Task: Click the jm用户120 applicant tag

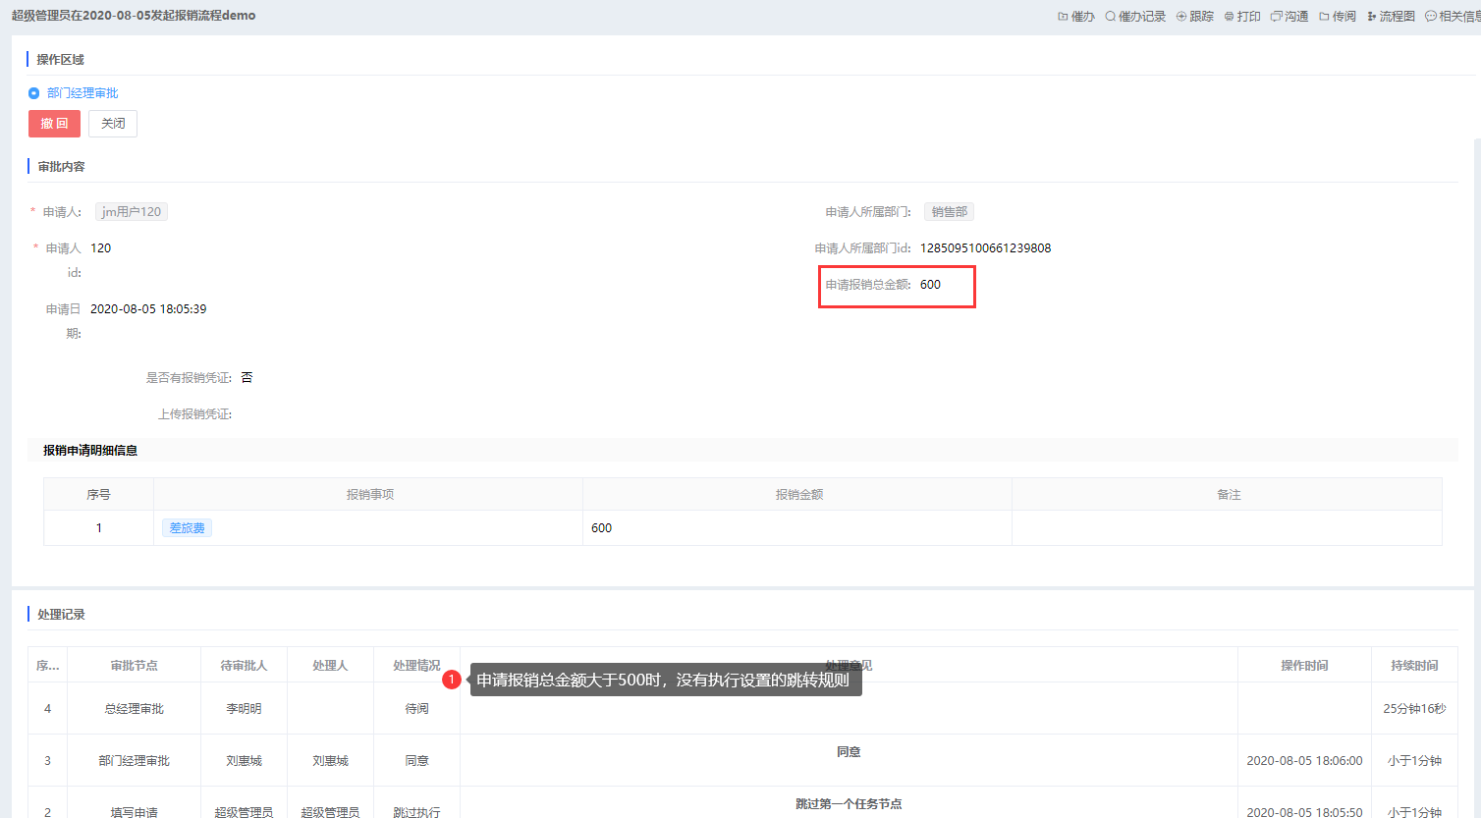Action: pyautogui.click(x=132, y=212)
